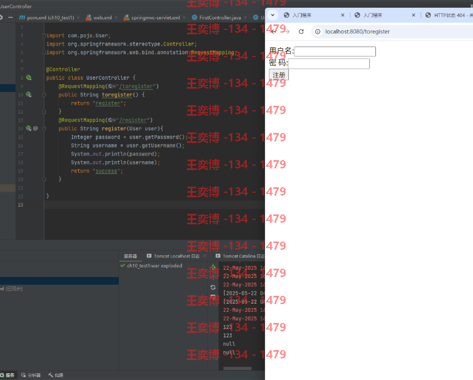The height and width of the screenshot is (380, 473).
Task: Click the UserController breadcrumb in title bar
Action: click(16, 6)
